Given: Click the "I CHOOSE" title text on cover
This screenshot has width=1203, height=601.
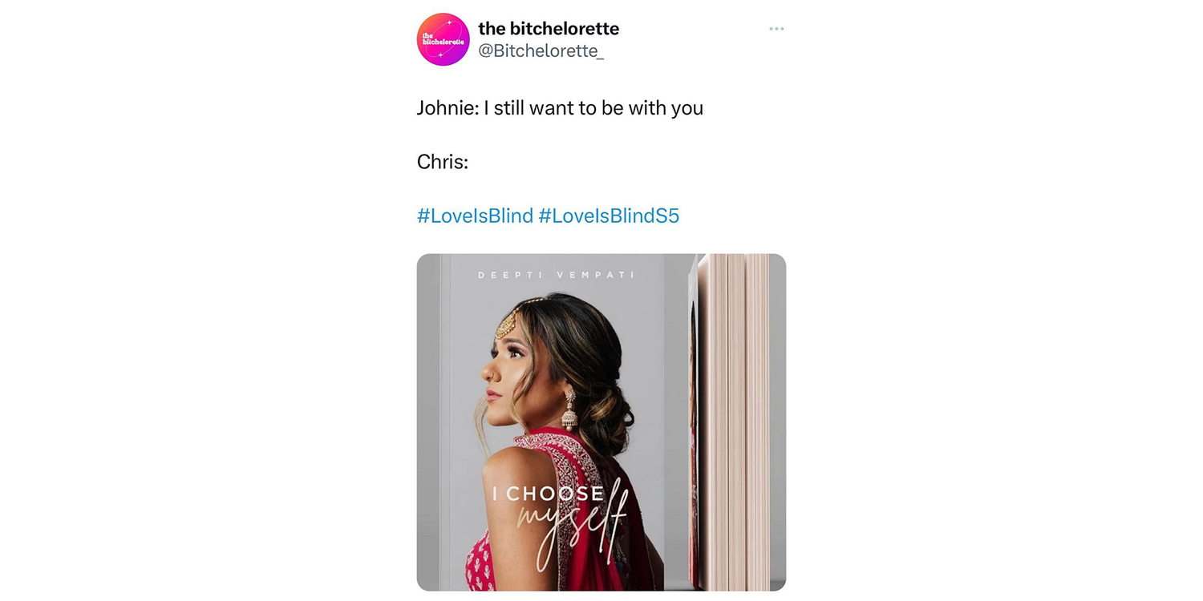Looking at the screenshot, I should (x=549, y=494).
